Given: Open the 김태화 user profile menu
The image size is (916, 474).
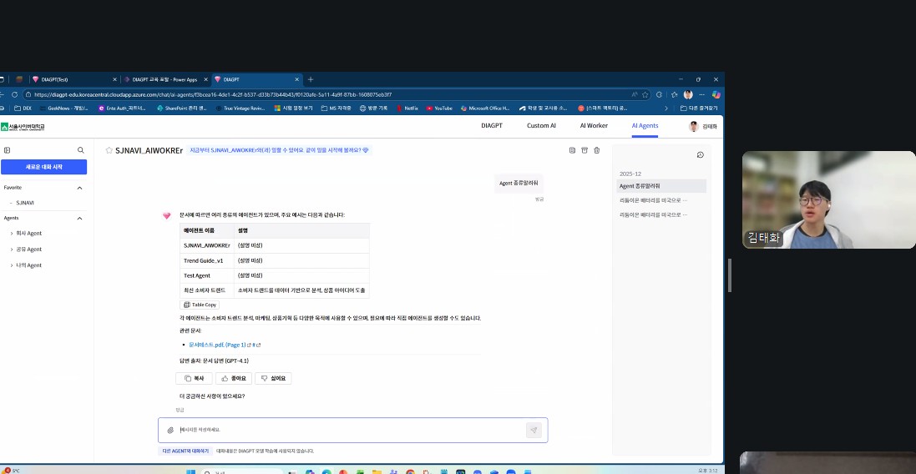Looking at the screenshot, I should (x=703, y=126).
